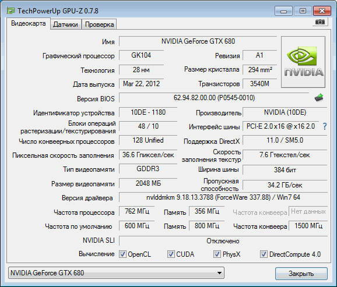Click the 762 МГц GPU clock field

pyautogui.click(x=137, y=211)
